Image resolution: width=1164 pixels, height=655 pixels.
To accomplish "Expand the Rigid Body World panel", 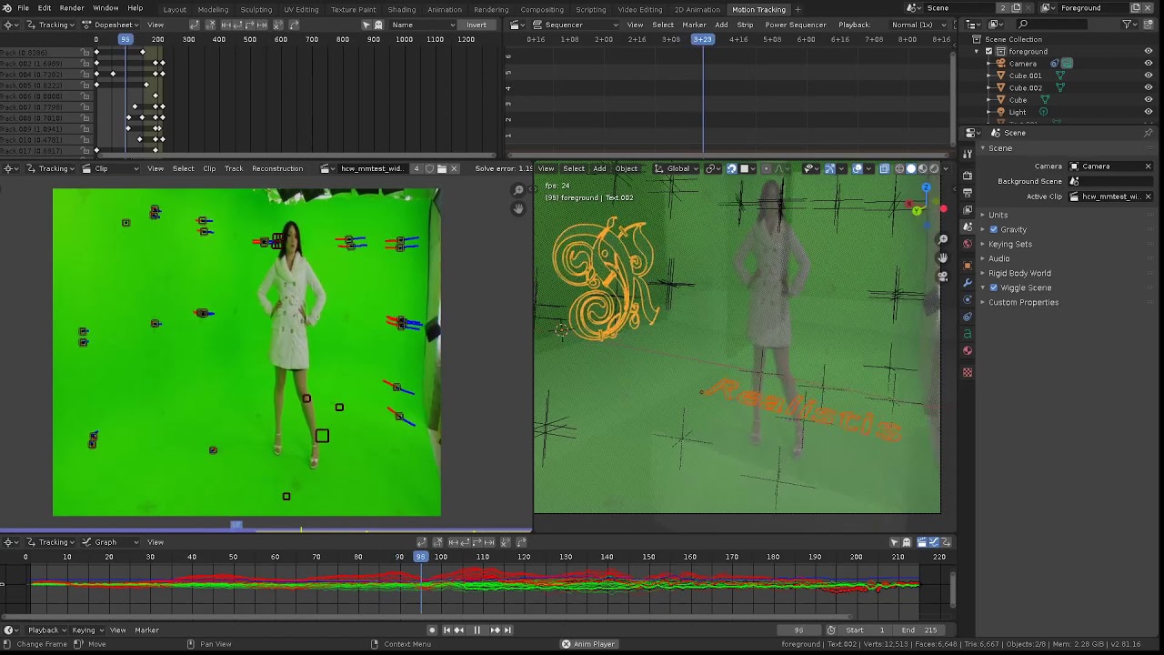I will (x=1018, y=273).
